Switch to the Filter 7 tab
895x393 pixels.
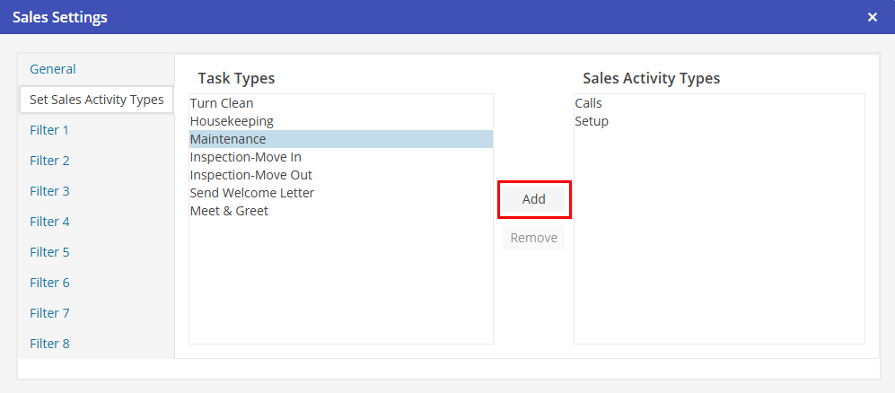coord(49,313)
